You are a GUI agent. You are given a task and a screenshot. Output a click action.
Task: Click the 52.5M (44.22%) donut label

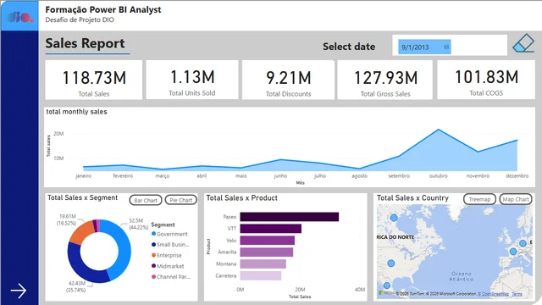(138, 224)
